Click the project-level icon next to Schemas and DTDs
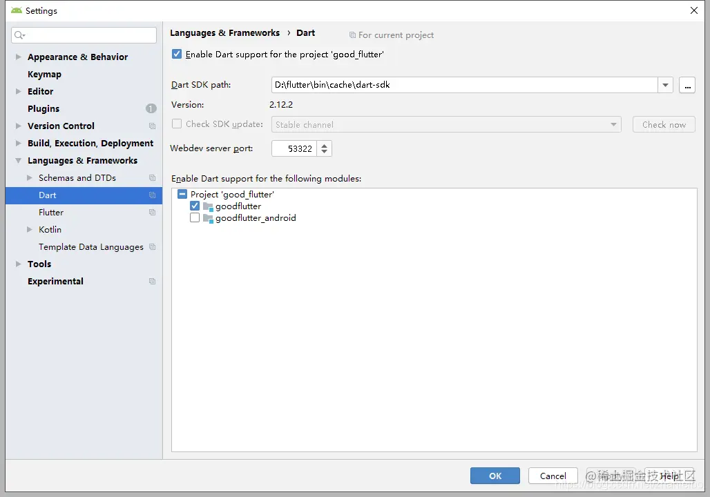The image size is (710, 497). [152, 178]
